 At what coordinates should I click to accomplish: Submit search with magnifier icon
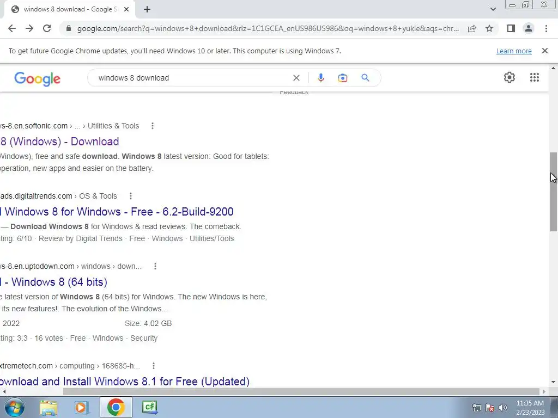tap(365, 78)
